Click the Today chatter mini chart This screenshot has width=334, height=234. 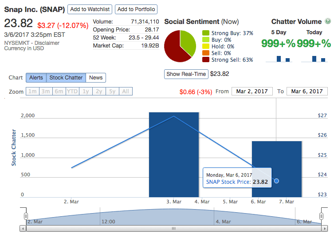[314, 59]
